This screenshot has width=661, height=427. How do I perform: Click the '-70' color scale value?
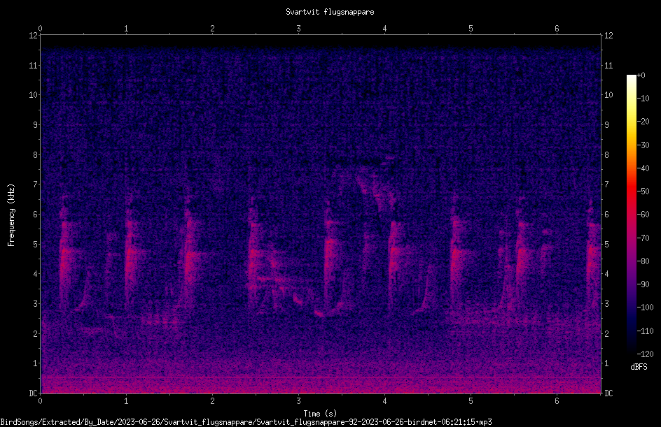coord(643,238)
